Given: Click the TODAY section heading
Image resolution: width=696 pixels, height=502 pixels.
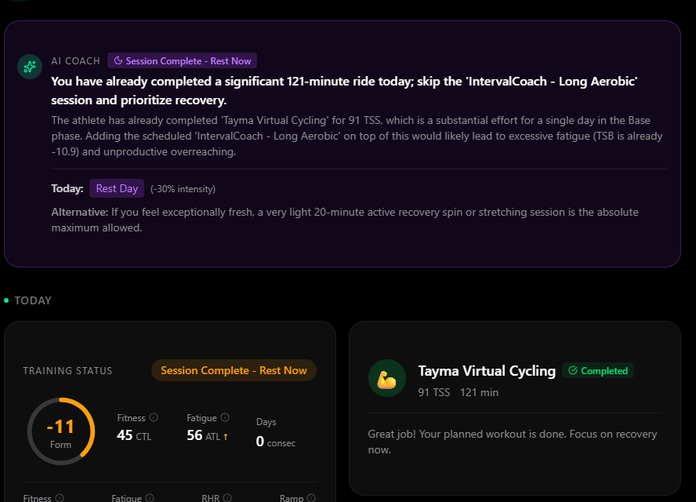Looking at the screenshot, I should [33, 300].
